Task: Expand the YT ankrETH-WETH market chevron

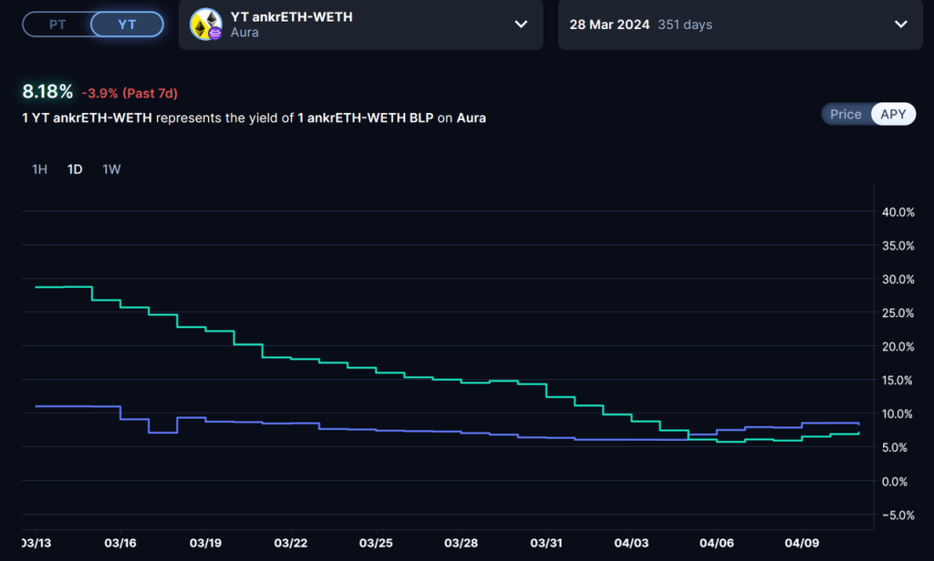Action: (x=521, y=25)
